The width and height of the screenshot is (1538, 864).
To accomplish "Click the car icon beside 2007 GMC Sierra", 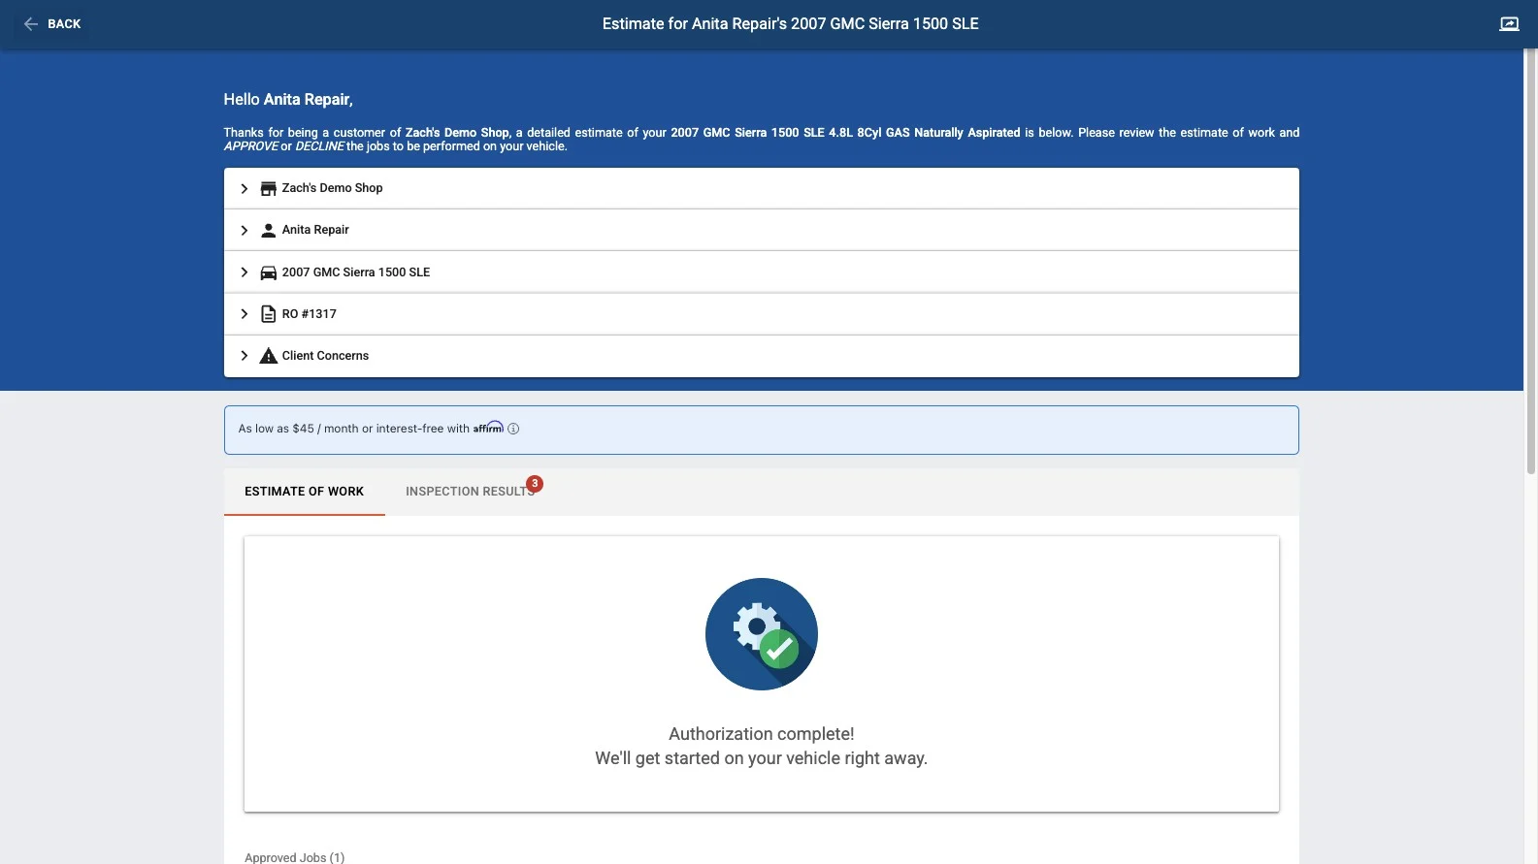I will 269,272.
